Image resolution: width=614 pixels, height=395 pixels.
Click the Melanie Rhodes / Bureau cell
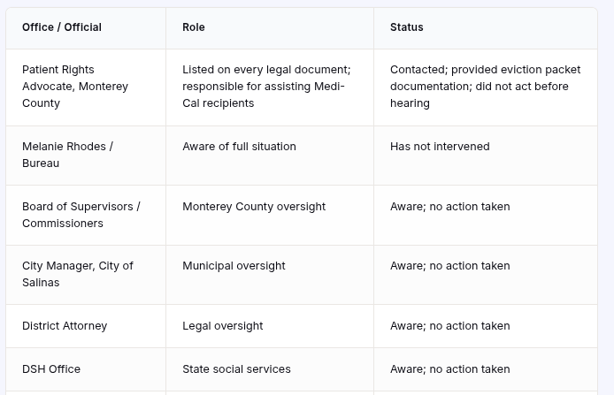point(86,156)
